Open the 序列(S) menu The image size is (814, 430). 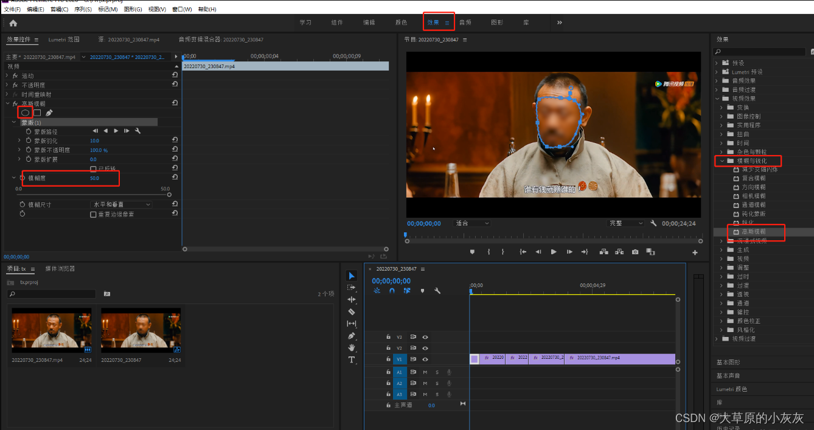coord(83,9)
